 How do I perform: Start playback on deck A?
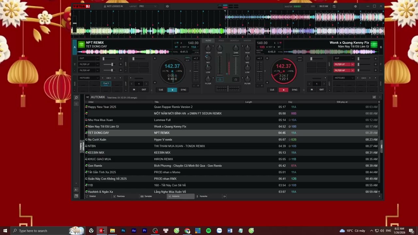click(x=172, y=90)
